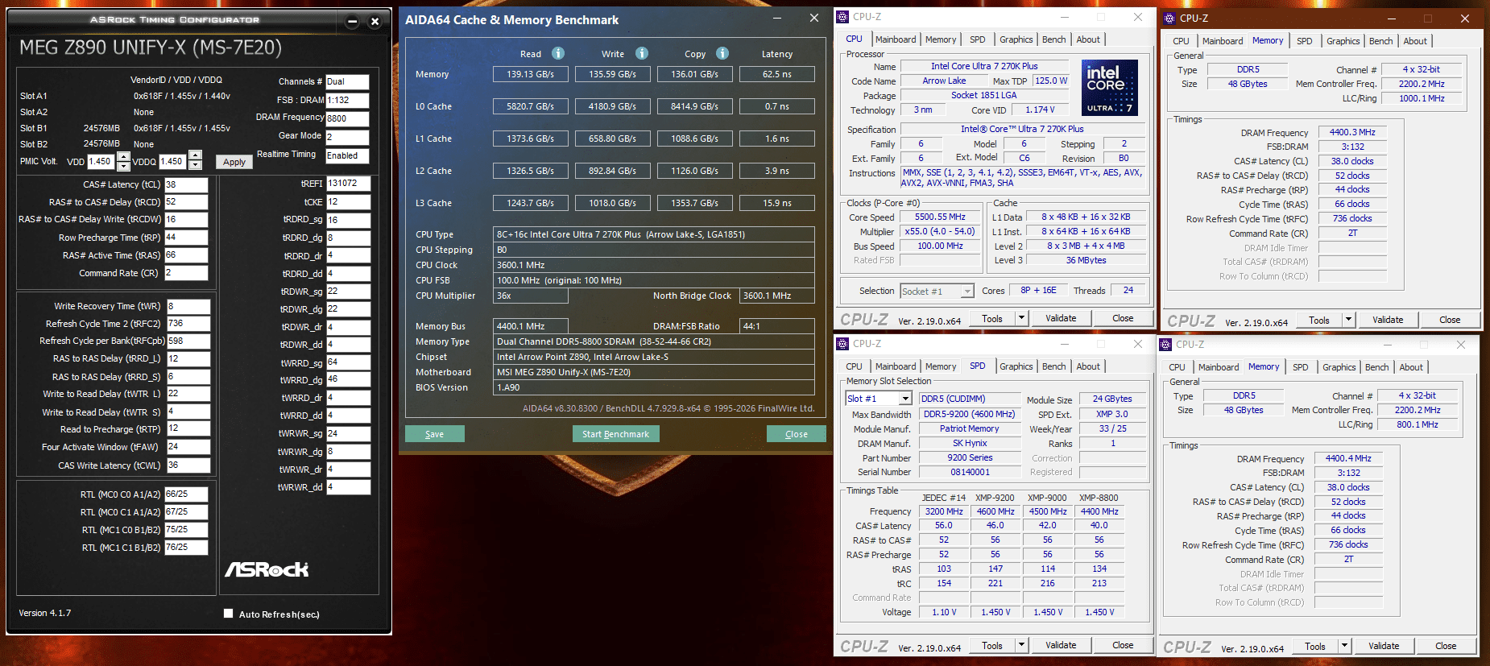1490x666 pixels.
Task: Click the Module Manuf. value Patriot Memory
Action: [x=970, y=428]
